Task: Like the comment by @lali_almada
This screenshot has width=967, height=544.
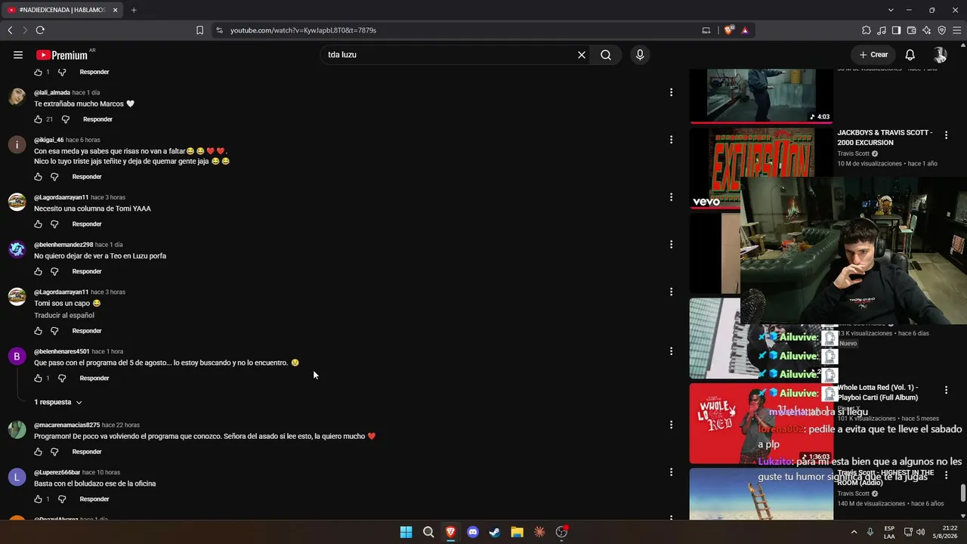Action: pos(38,119)
